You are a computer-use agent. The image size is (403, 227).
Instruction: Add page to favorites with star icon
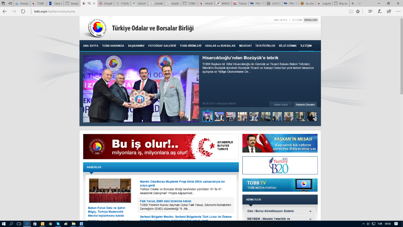(358, 11)
